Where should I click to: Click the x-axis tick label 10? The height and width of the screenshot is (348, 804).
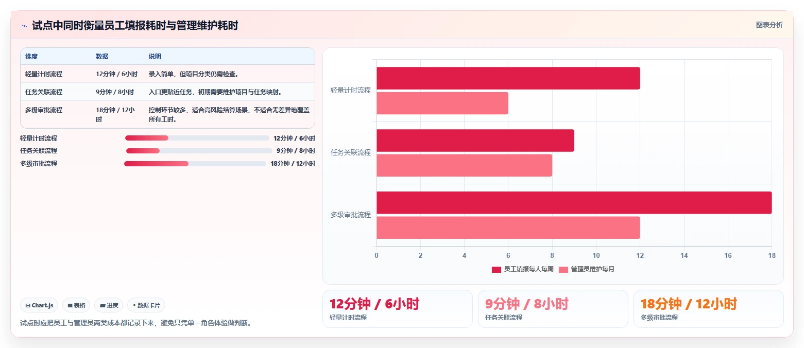(596, 255)
